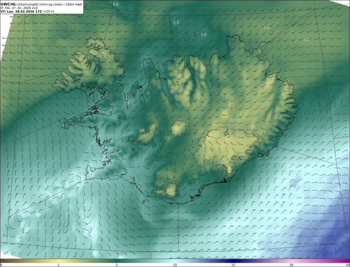Click the "15" tick label on the colorbar

(x=233, y=265)
